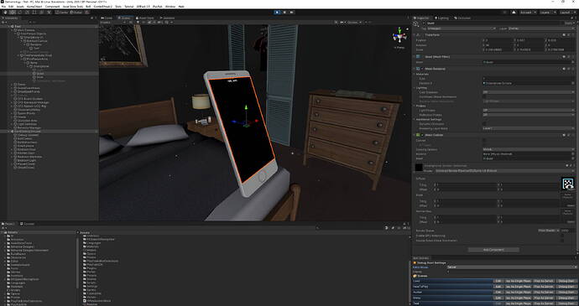Toggle the Dynamic Occlusion checkbox
The width and height of the screenshot is (579, 306).
pyautogui.click(x=484, y=123)
